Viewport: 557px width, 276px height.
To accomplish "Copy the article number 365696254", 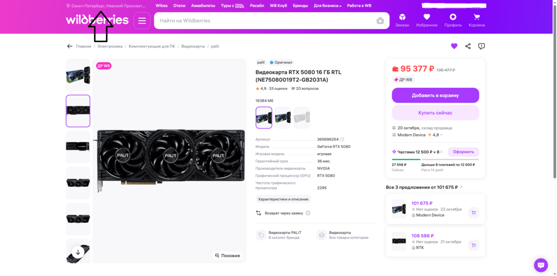I will (x=342, y=139).
